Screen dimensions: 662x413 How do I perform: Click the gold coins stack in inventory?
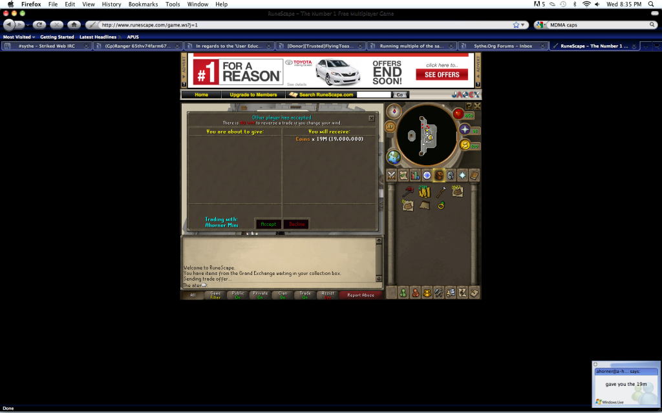click(x=424, y=192)
